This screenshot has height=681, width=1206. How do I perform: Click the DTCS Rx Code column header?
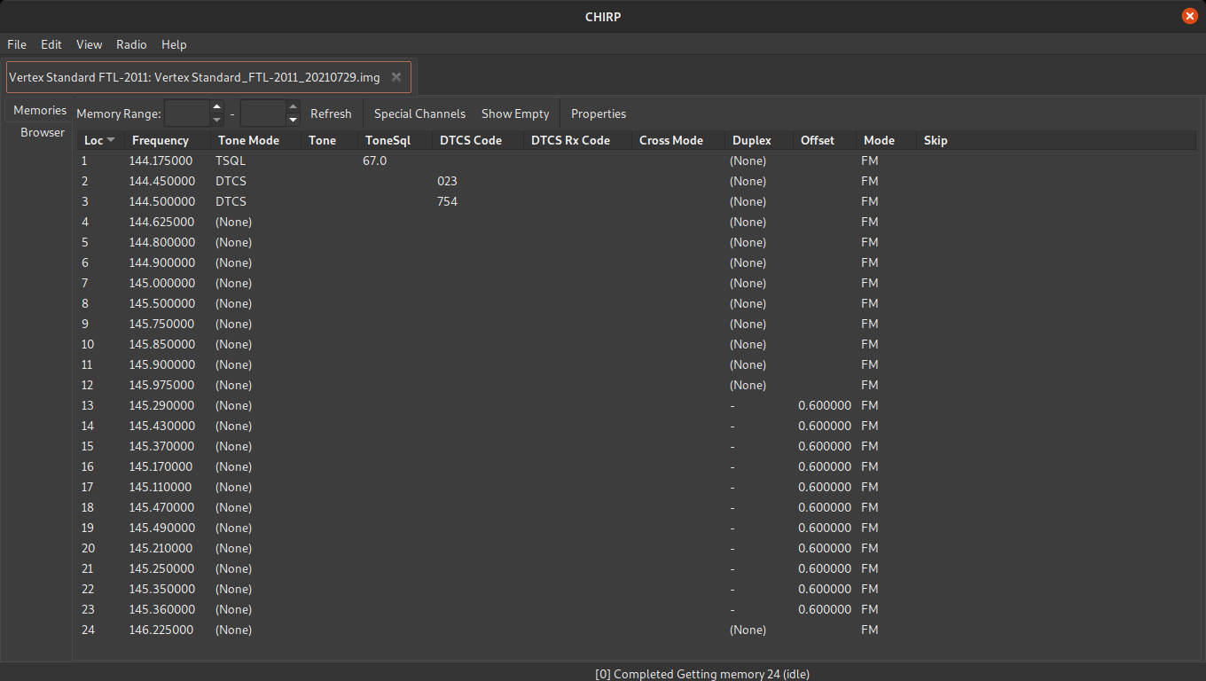click(577, 140)
